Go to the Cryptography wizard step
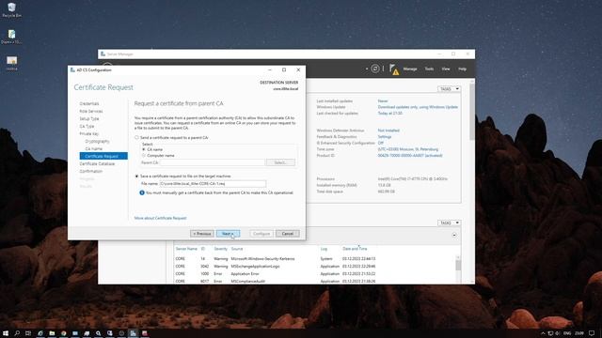602x338 pixels. [x=97, y=142]
